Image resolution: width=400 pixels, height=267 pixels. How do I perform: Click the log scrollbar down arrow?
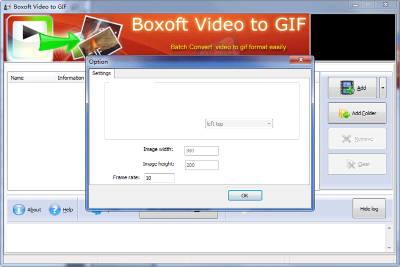tap(389, 247)
